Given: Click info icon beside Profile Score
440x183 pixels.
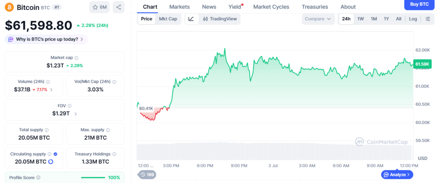Looking at the screenshot, I should (x=38, y=178).
